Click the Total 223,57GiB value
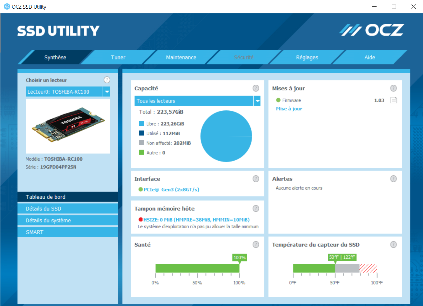 pyautogui.click(x=170, y=112)
